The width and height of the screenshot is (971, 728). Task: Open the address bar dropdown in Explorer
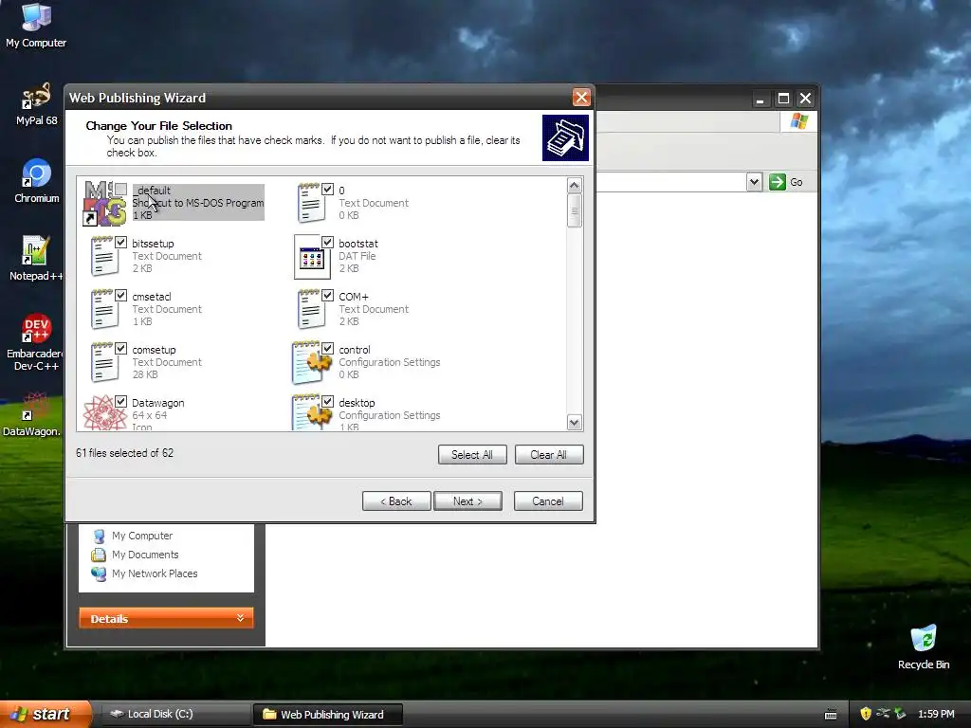click(x=754, y=182)
